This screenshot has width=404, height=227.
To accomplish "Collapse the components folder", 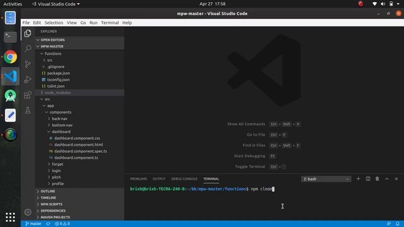I will 80,112.
